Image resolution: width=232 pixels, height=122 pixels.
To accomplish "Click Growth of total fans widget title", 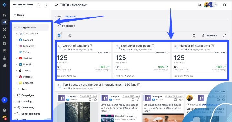I will tap(76, 46).
